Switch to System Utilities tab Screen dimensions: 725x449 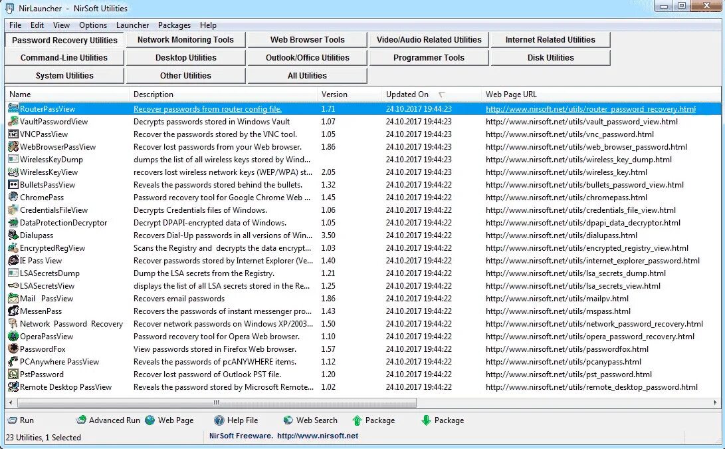(x=64, y=75)
